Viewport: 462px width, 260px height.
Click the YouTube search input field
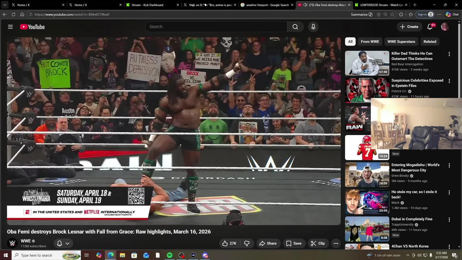coord(217,27)
